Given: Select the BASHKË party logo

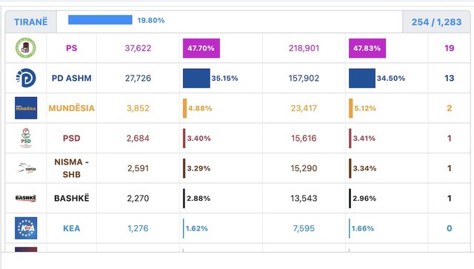Looking at the screenshot, I should click(x=26, y=198).
